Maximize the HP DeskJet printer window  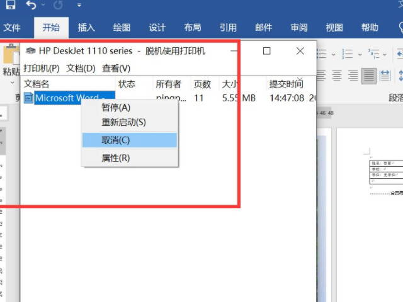tap(267, 51)
